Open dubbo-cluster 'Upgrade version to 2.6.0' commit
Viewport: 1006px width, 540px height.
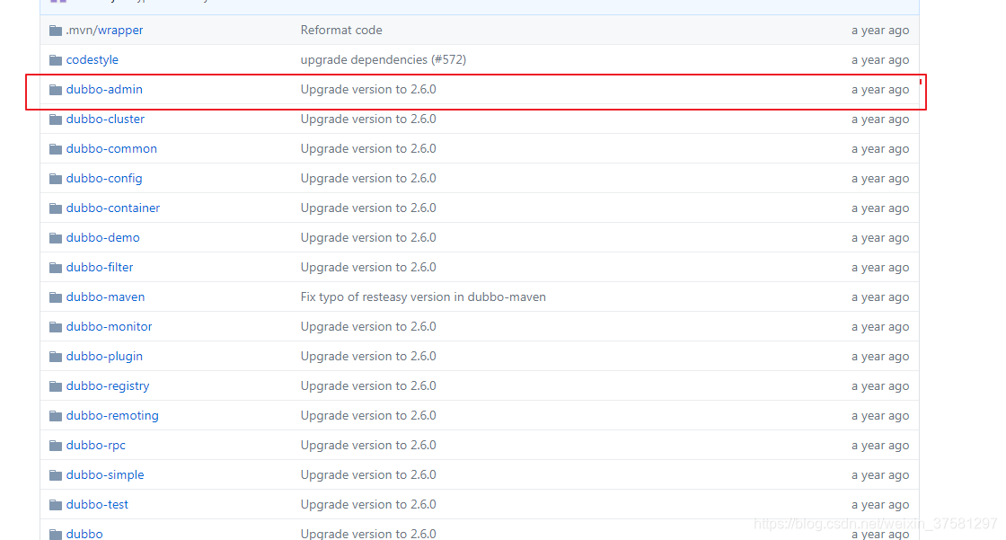coord(368,119)
